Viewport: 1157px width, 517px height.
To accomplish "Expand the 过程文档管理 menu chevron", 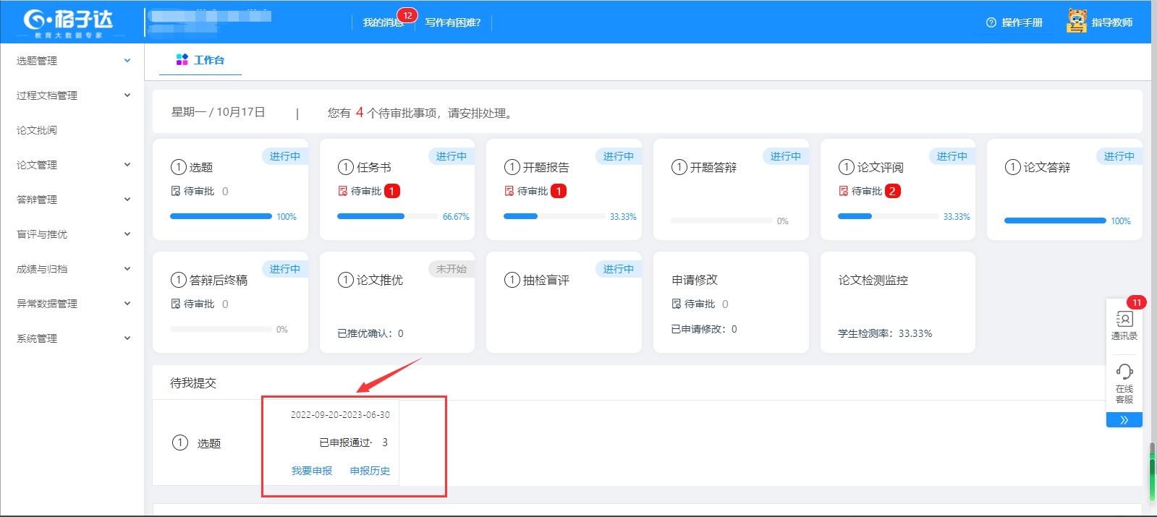I will (x=127, y=95).
